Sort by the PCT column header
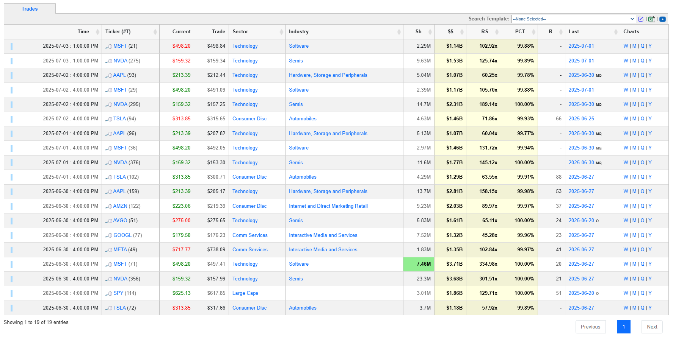Screen dimensions: 673x341 click(519, 32)
